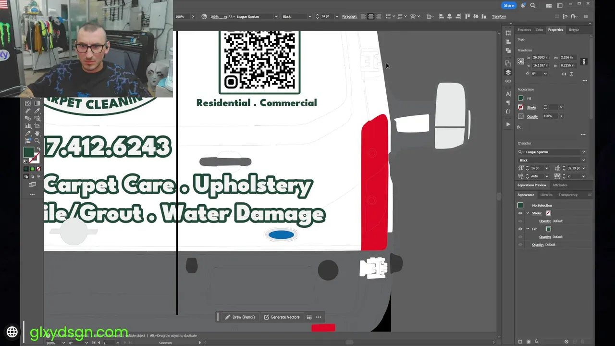Click the Fill color box in left toolbar
Image resolution: width=615 pixels, height=346 pixels.
tap(29, 152)
